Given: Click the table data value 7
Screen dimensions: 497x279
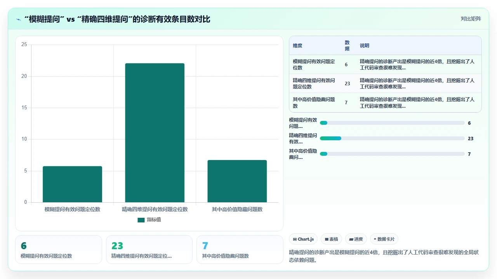Looking at the screenshot, I should coord(346,102).
